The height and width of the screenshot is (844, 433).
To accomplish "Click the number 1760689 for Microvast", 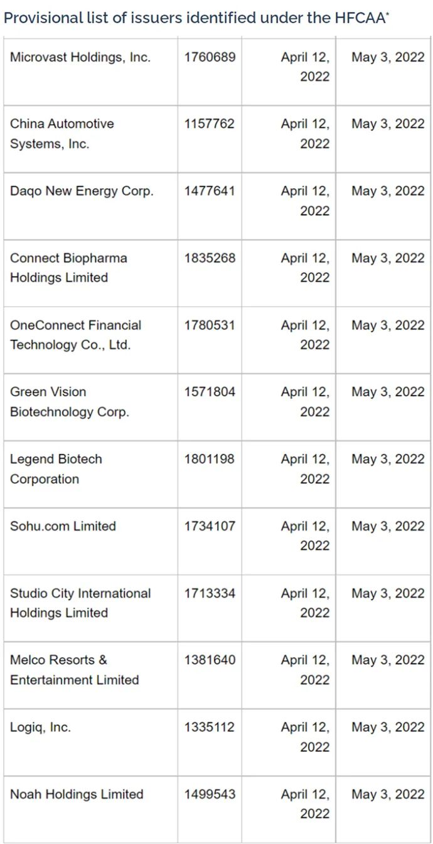I will 210,57.
